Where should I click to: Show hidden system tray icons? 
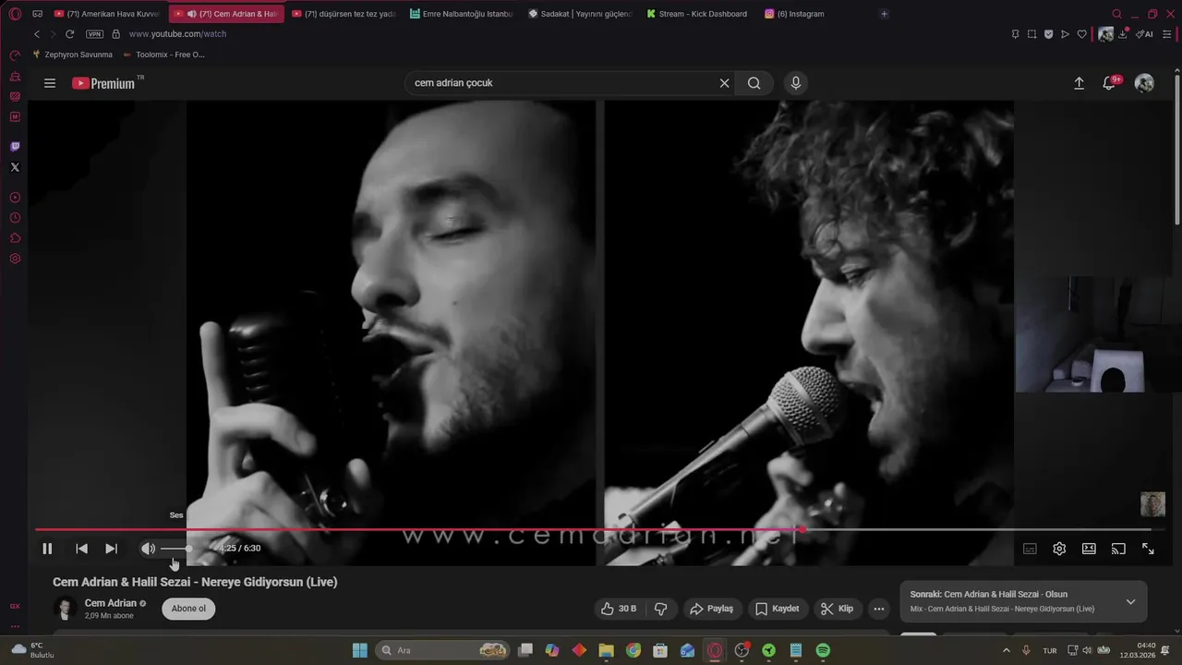tap(1006, 650)
